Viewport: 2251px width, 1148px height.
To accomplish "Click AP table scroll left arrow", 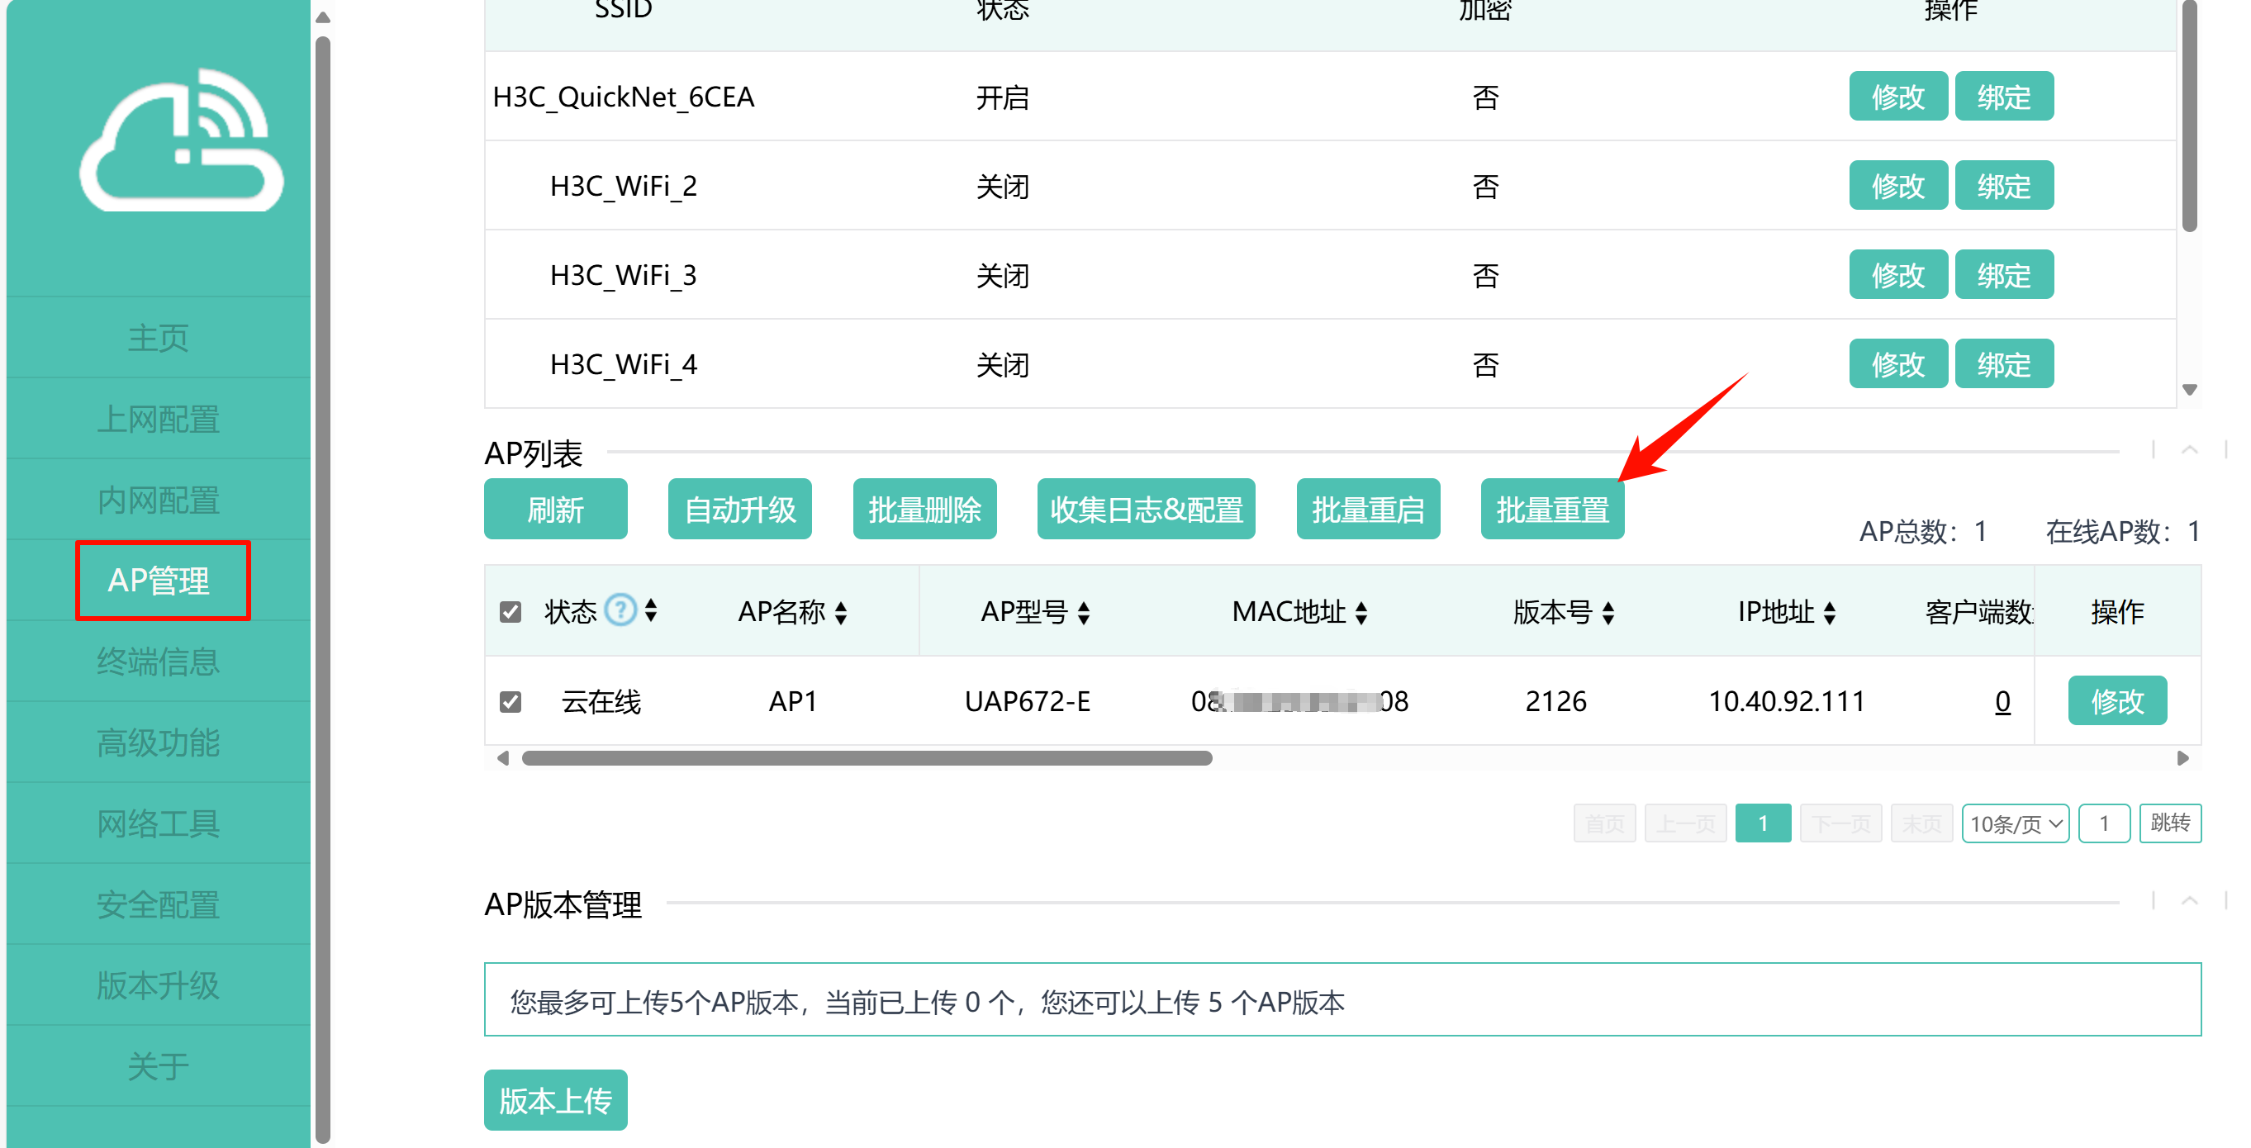I will tap(502, 757).
